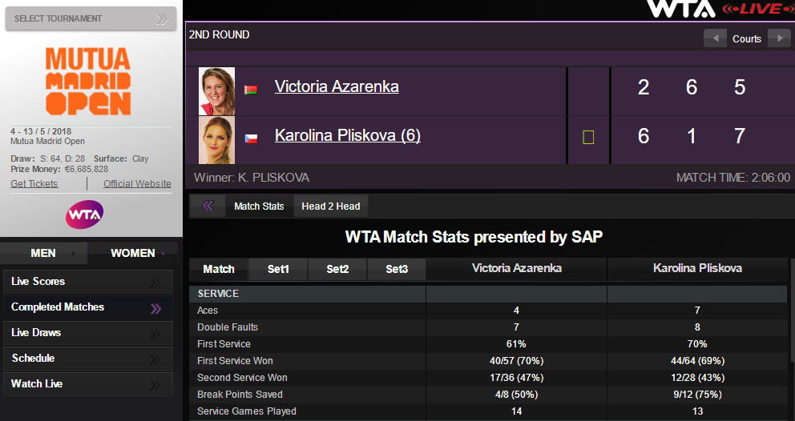Click the Czech flag icon
The height and width of the screenshot is (421, 795).
[251, 138]
